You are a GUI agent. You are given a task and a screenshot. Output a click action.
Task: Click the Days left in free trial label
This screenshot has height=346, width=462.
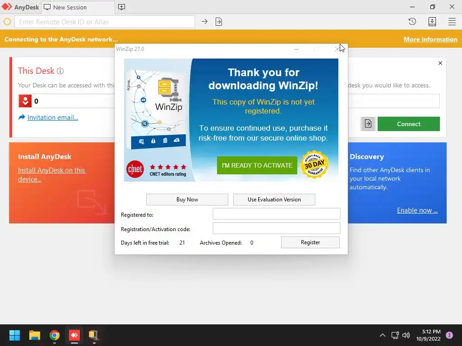coord(145,243)
